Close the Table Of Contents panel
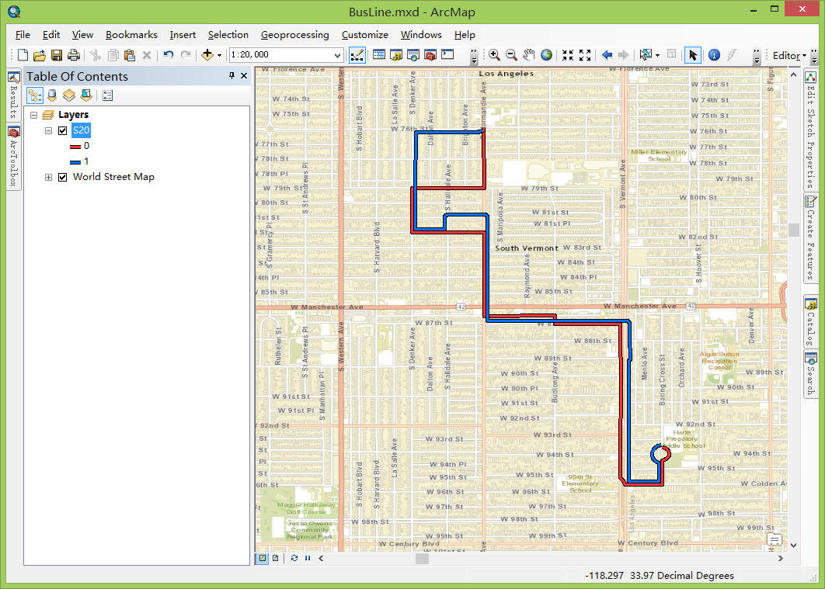825x589 pixels. click(x=244, y=75)
